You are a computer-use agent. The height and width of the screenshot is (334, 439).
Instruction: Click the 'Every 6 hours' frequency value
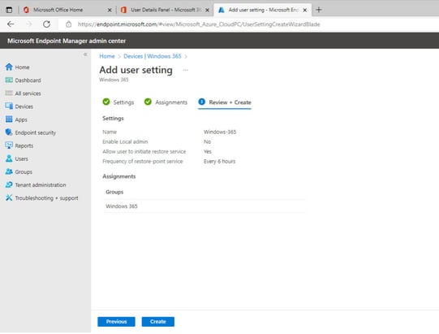(x=219, y=161)
